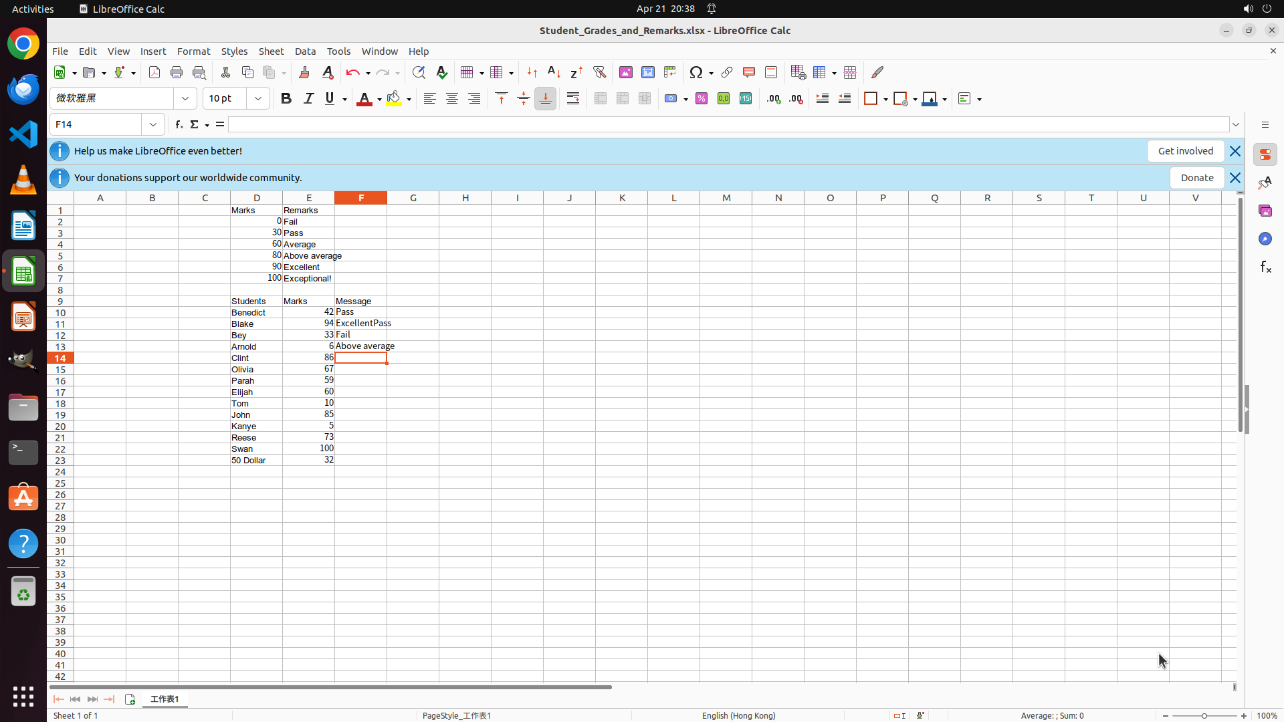Open the font size dropdown

click(258, 98)
